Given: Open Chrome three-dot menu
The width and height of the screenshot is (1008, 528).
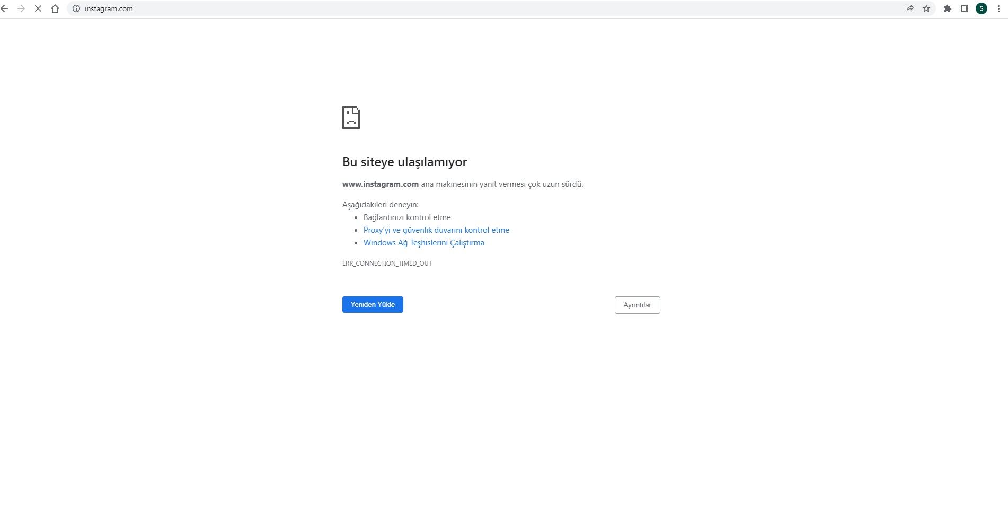Looking at the screenshot, I should [x=998, y=8].
